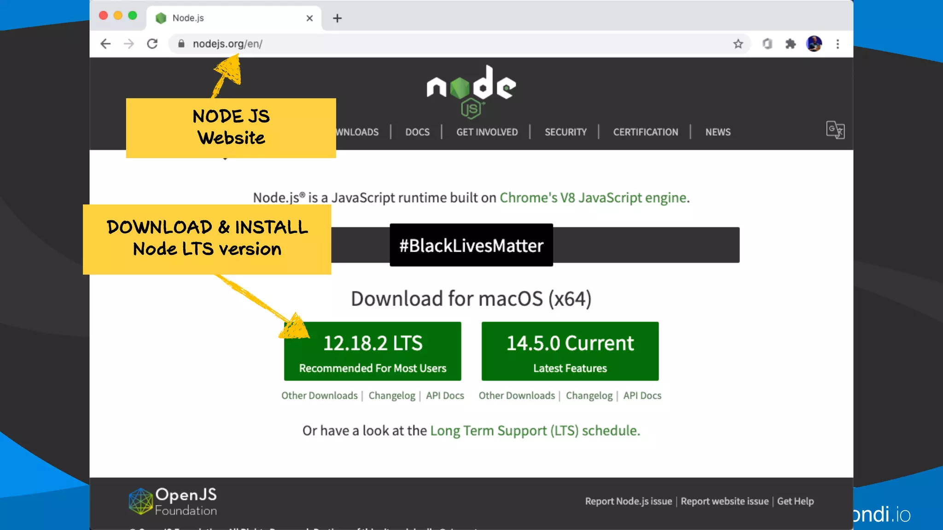Viewport: 943px width, 530px height.
Task: Open a new browser tab
Action: click(x=337, y=18)
